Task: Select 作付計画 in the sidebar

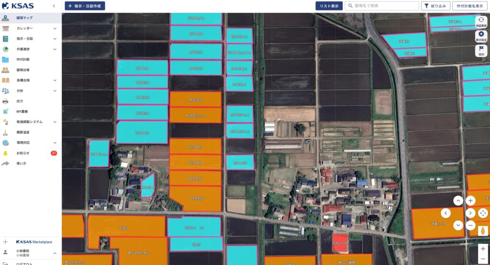Action: 22,60
